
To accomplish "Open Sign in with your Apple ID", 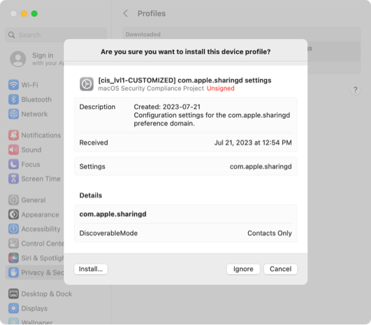I will [36, 59].
